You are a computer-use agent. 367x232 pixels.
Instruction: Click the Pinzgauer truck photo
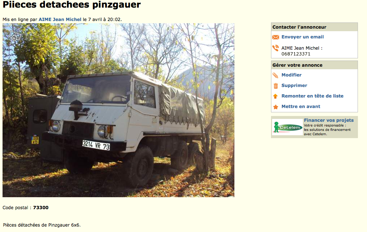[x=118, y=110]
